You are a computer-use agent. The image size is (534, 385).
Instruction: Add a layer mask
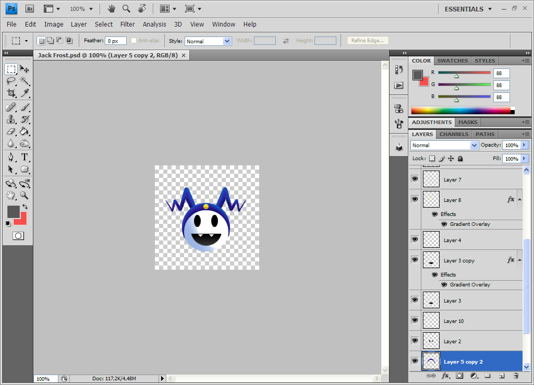point(459,376)
